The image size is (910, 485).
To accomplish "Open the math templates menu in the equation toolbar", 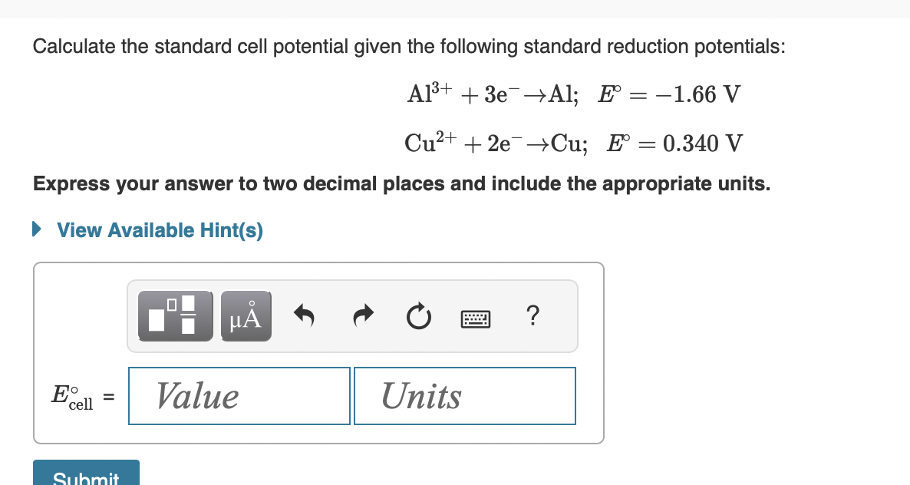I will point(175,315).
